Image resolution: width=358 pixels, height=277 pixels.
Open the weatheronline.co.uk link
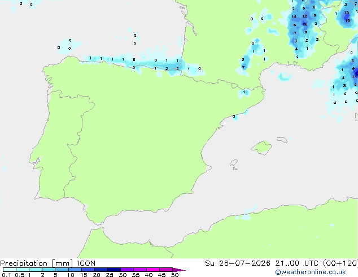(x=311, y=272)
